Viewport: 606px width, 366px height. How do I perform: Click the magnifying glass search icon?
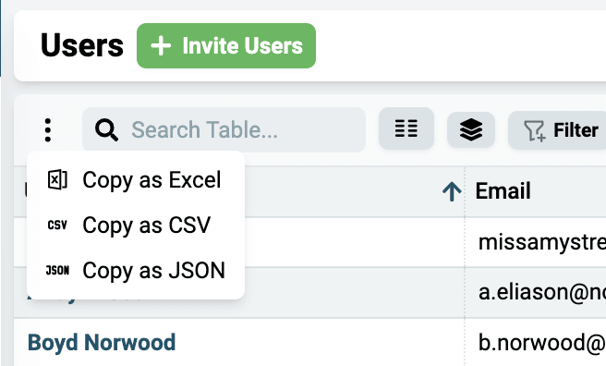click(x=106, y=130)
